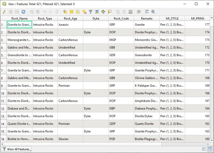
Task: Filter features using the form
Action: [x=90, y=12]
